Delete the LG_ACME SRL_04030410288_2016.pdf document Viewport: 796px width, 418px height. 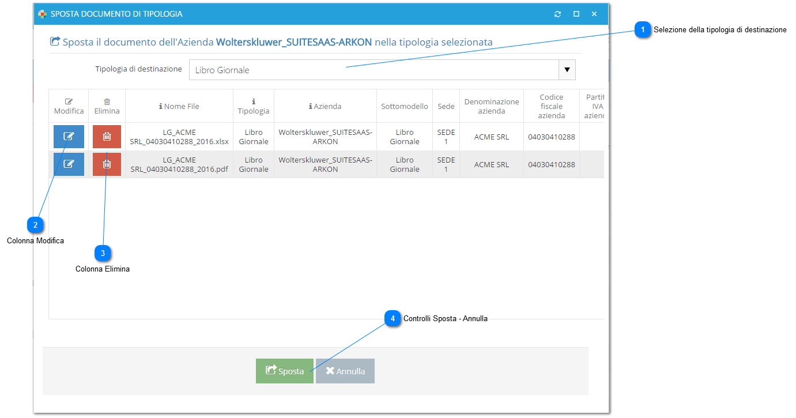click(x=107, y=164)
